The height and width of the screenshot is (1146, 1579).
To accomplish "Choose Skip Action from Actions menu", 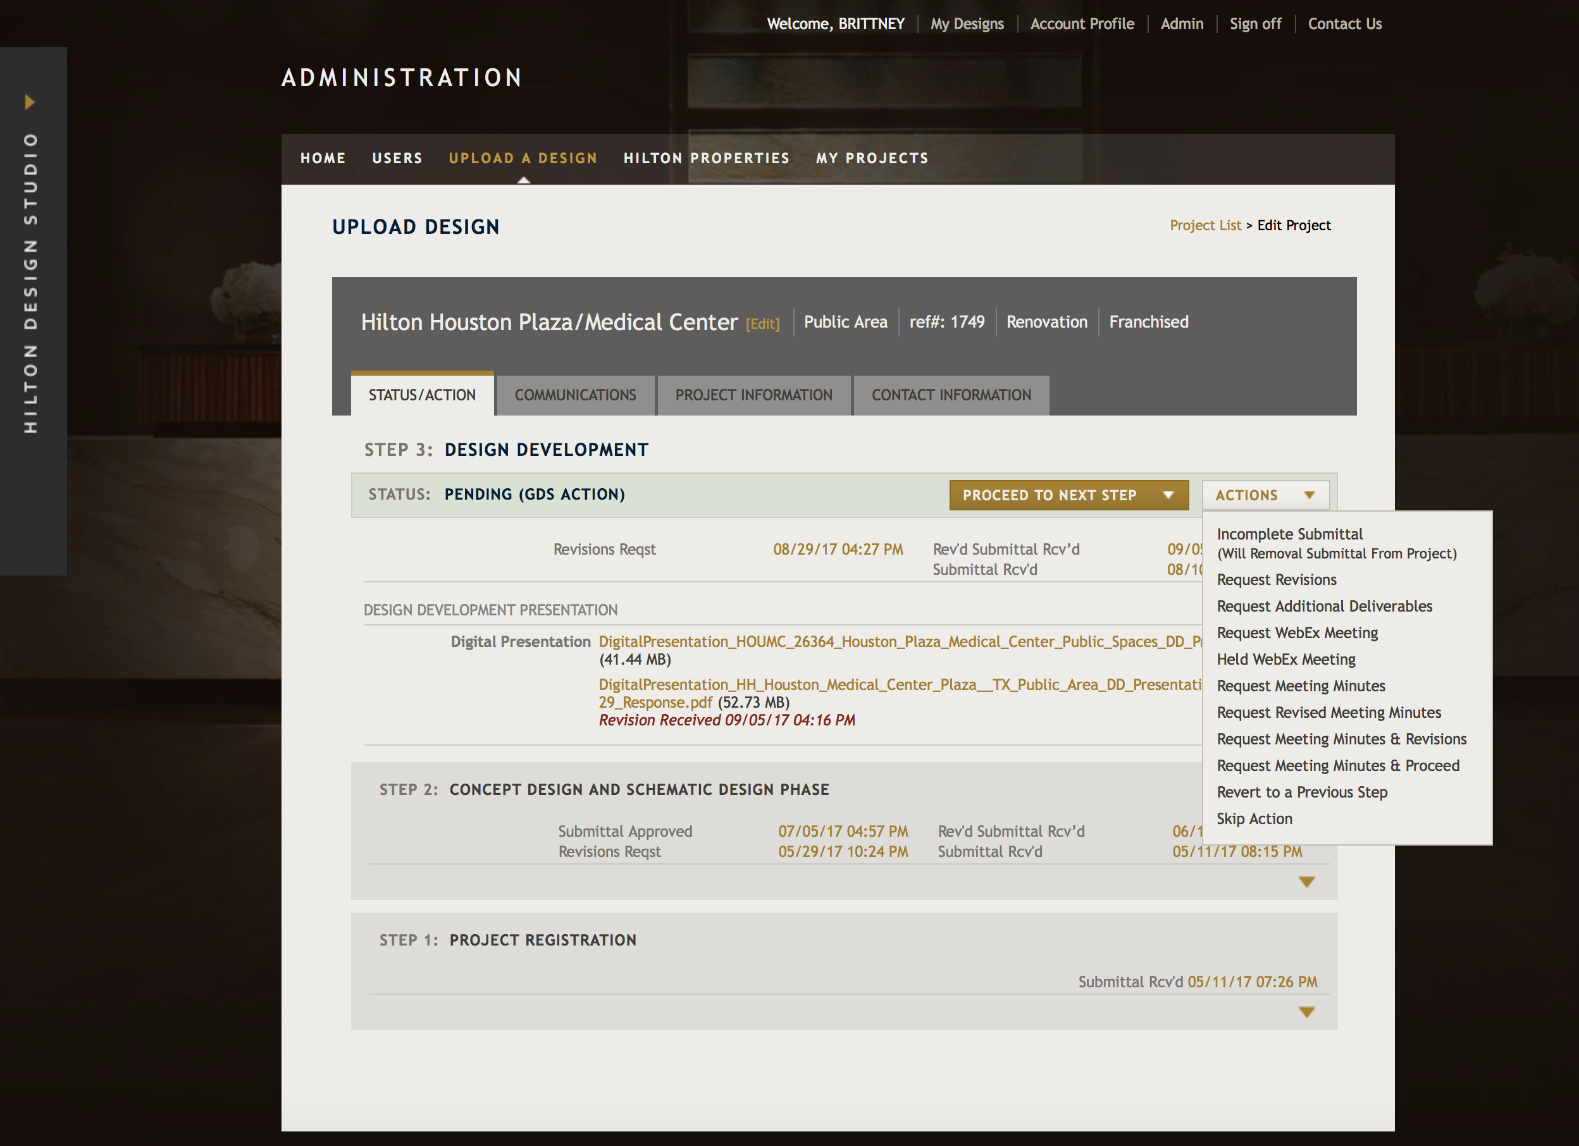I will pos(1254,819).
